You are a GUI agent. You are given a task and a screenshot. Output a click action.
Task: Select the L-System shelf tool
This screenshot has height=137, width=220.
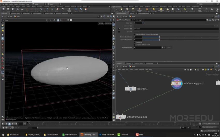[76, 10]
